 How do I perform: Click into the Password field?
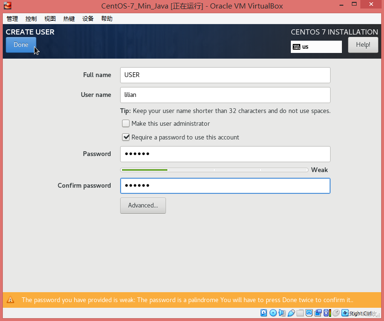pyautogui.click(x=225, y=154)
